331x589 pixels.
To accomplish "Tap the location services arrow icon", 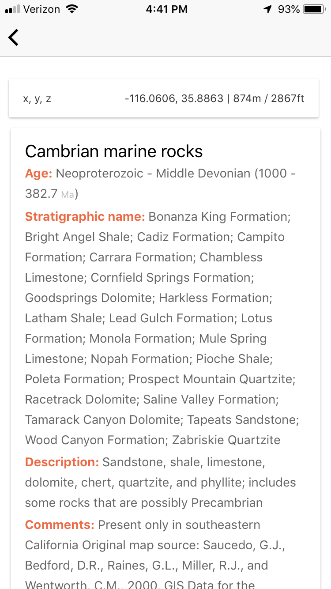I will [x=267, y=9].
